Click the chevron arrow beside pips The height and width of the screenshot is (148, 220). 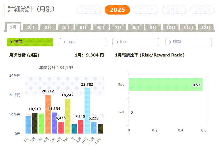click(x=64, y=42)
